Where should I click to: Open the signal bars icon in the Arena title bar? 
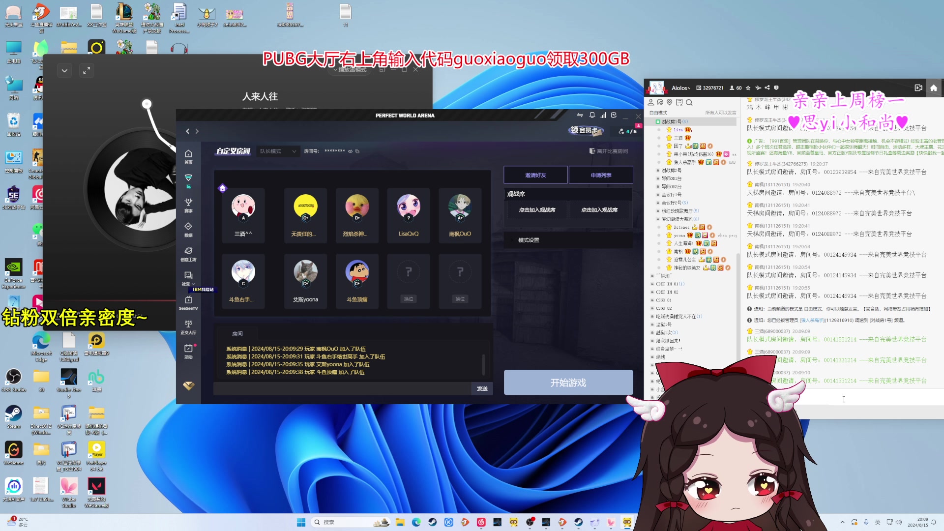[603, 115]
